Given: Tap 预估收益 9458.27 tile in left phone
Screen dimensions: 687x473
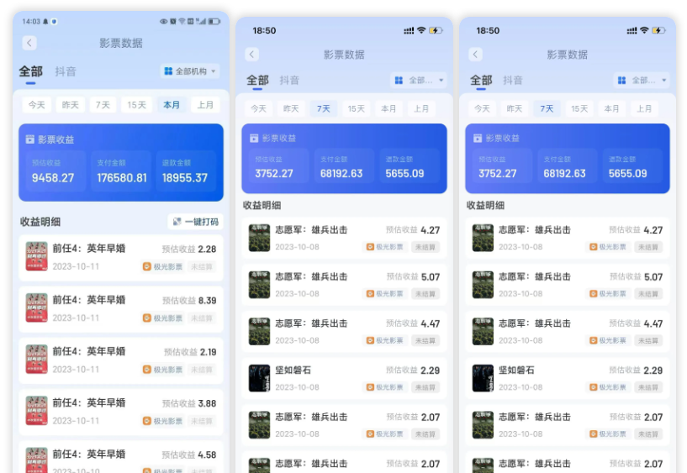Looking at the screenshot, I should point(55,171).
